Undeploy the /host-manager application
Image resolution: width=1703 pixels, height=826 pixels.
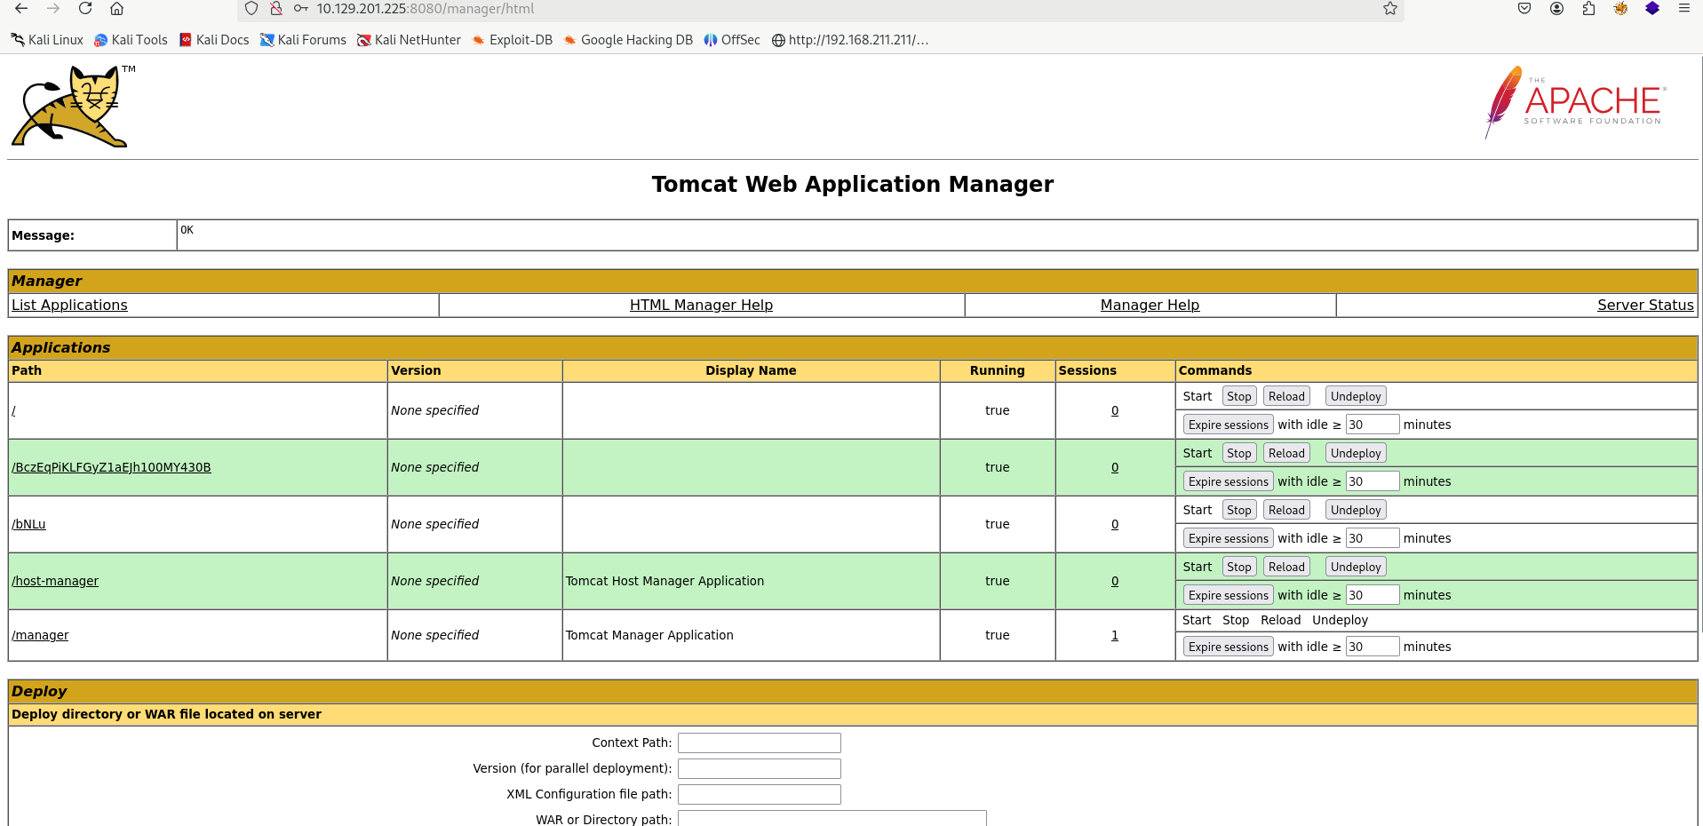click(x=1356, y=567)
